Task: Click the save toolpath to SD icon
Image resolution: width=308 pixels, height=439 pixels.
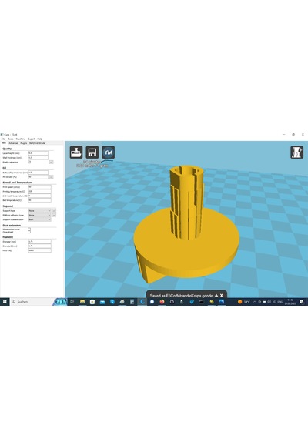Action: click(92, 152)
